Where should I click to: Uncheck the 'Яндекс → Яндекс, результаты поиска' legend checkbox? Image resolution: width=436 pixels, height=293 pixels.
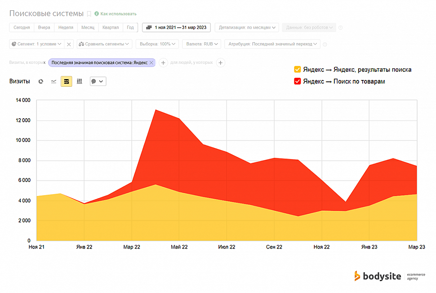[298, 69]
